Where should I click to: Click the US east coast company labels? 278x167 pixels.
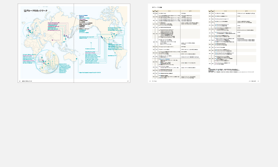pyautogui.click(x=116, y=30)
